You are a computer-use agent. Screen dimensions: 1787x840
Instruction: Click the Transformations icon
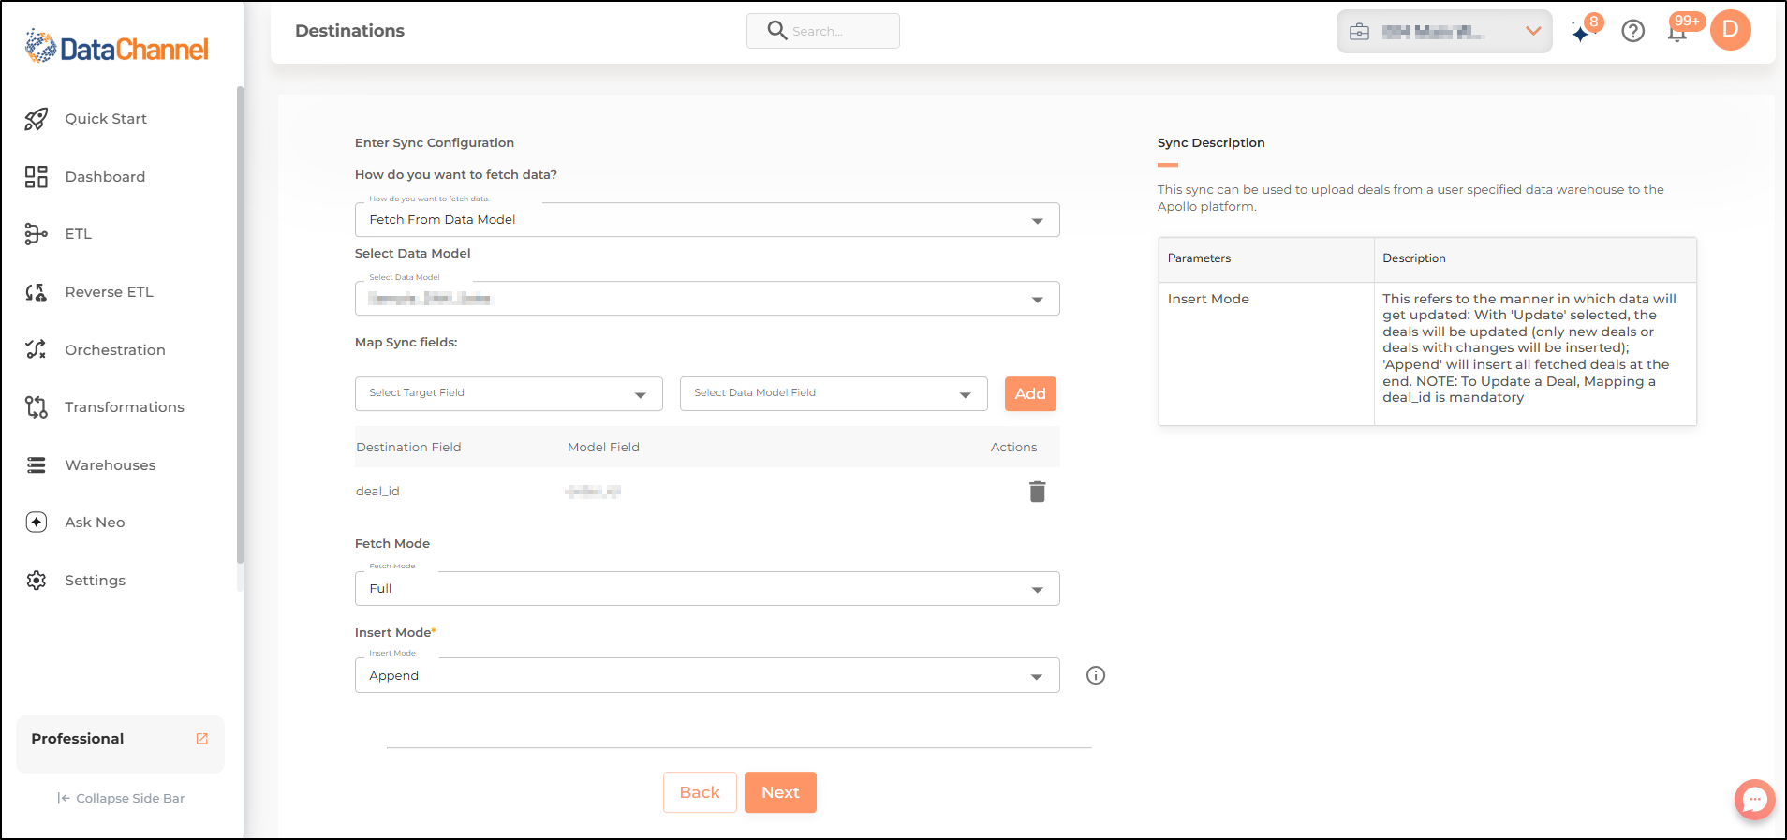(x=37, y=407)
